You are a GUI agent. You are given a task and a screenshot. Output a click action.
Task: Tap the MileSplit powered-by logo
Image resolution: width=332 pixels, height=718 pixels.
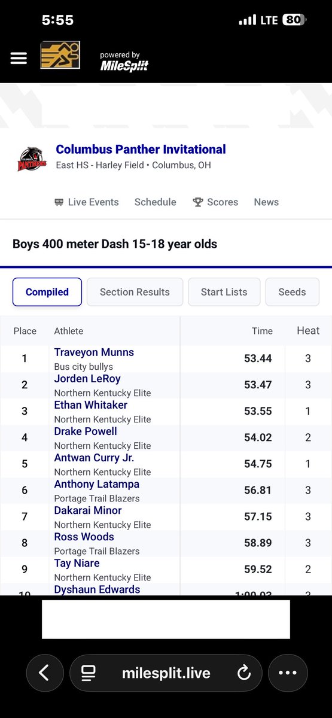tap(124, 62)
